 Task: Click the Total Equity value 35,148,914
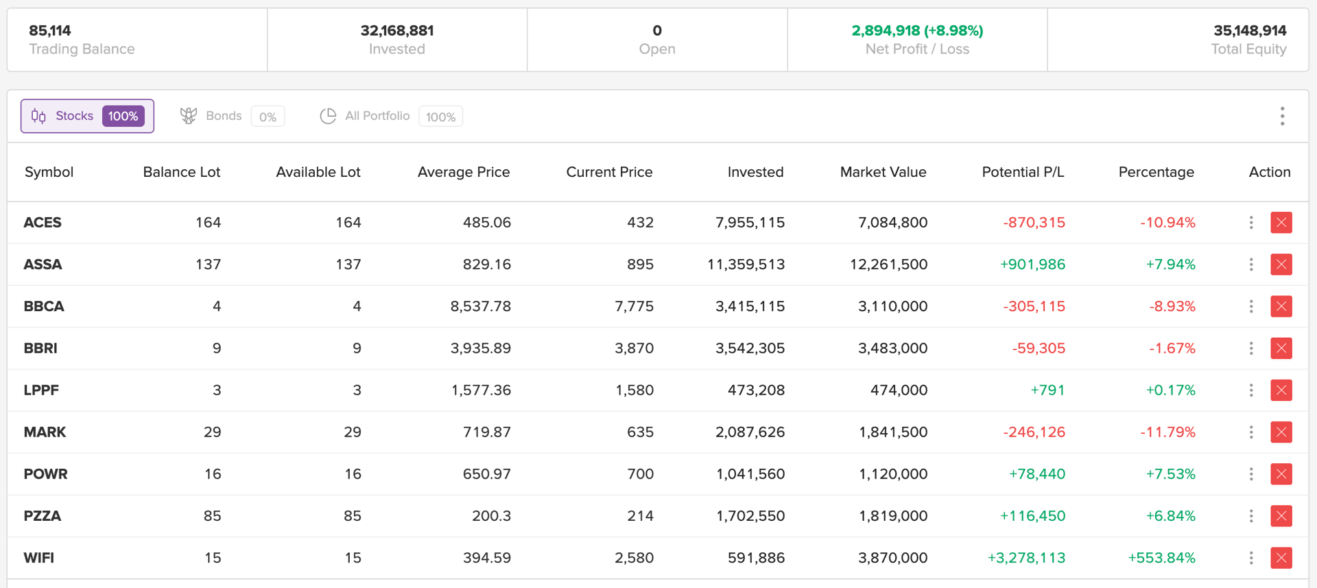click(x=1250, y=31)
